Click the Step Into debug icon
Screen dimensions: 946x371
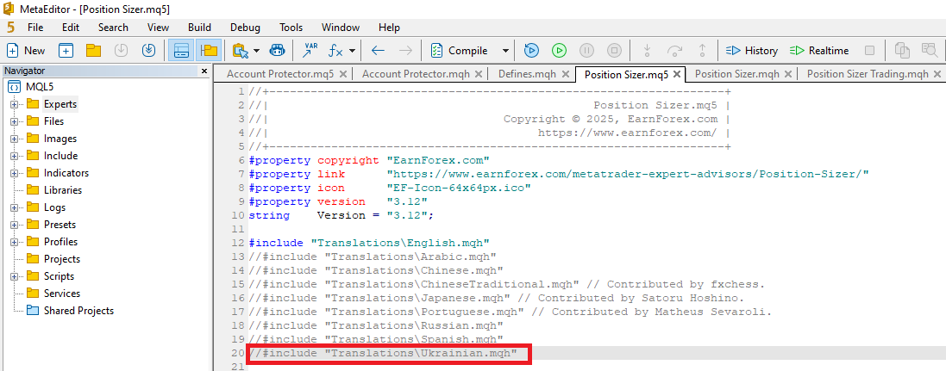tap(647, 51)
